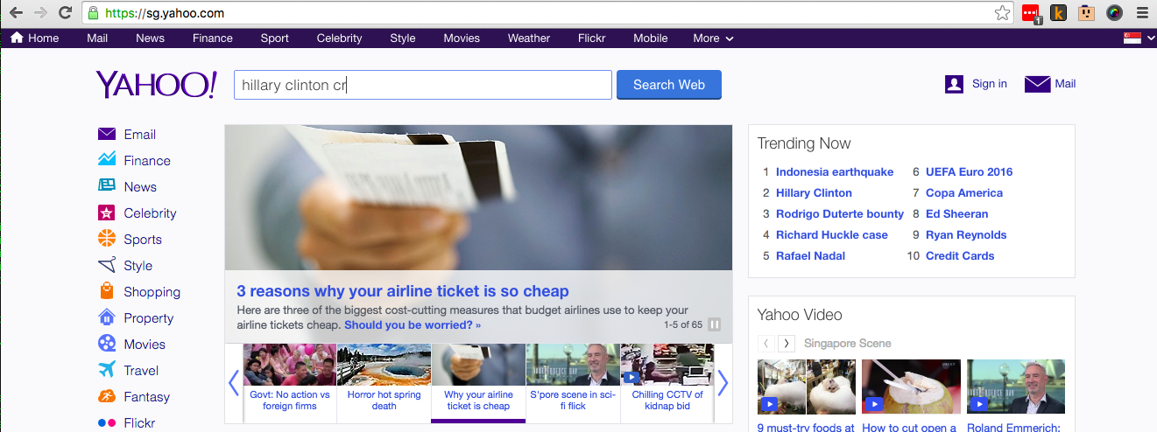
Task: Open Home in the top navigation bar
Action: 35,38
